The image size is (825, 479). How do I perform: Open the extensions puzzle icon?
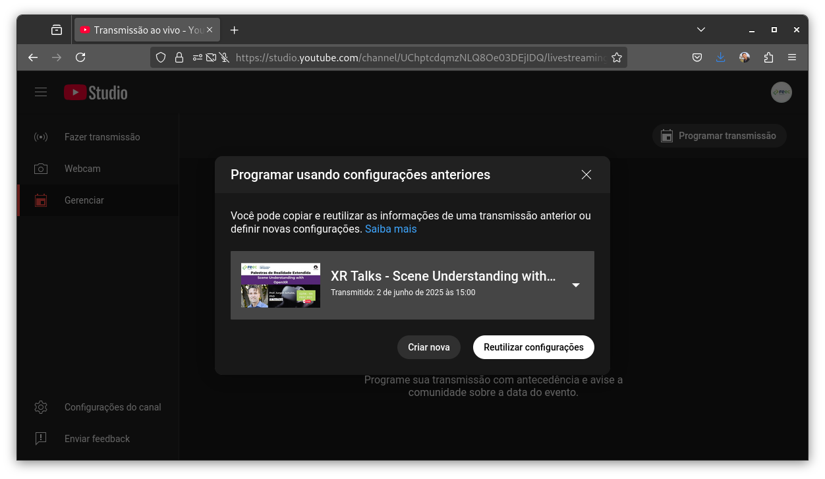[768, 57]
